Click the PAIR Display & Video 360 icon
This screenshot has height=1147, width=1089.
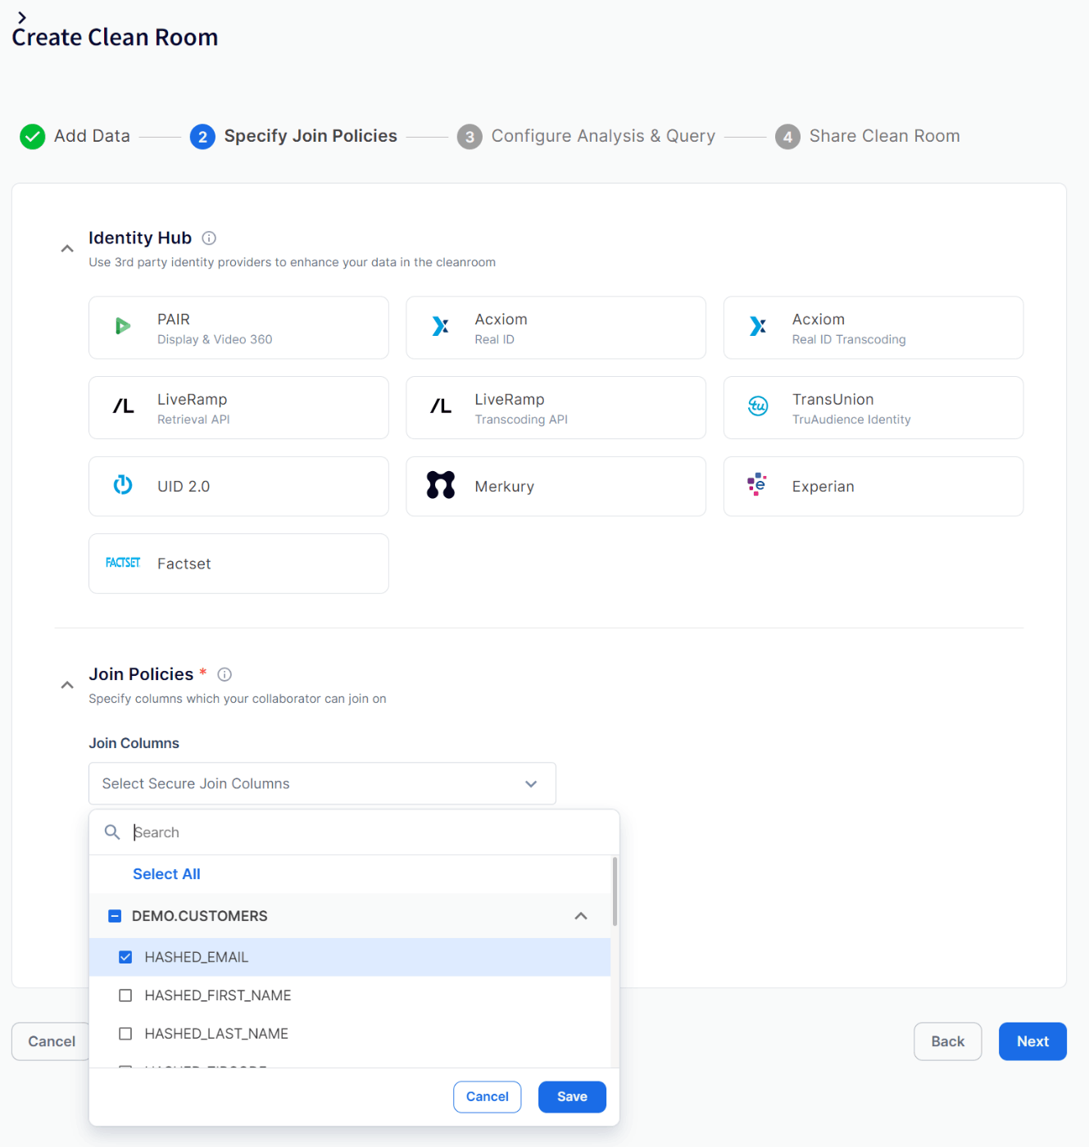pyautogui.click(x=123, y=327)
